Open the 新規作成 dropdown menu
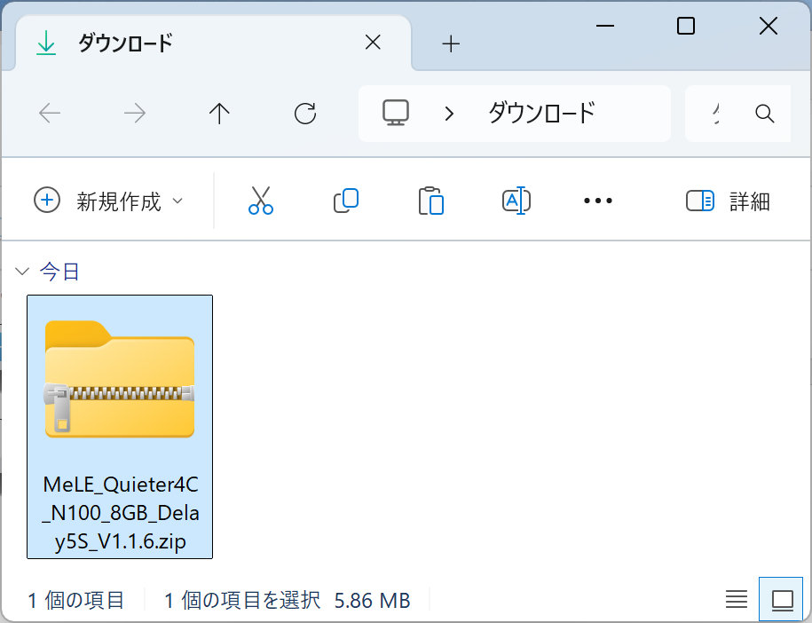 (x=109, y=201)
